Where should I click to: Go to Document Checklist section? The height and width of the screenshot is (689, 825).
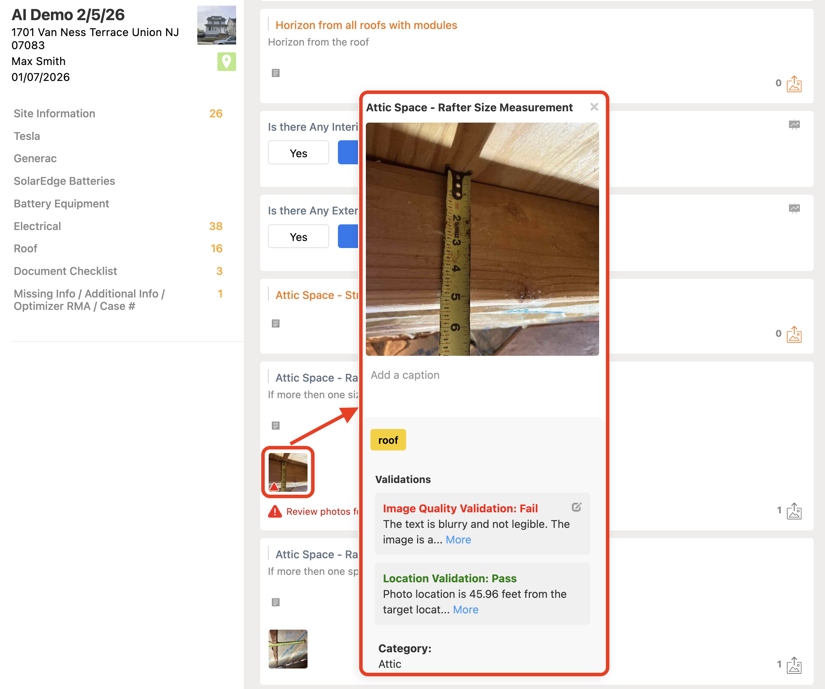pyautogui.click(x=65, y=271)
